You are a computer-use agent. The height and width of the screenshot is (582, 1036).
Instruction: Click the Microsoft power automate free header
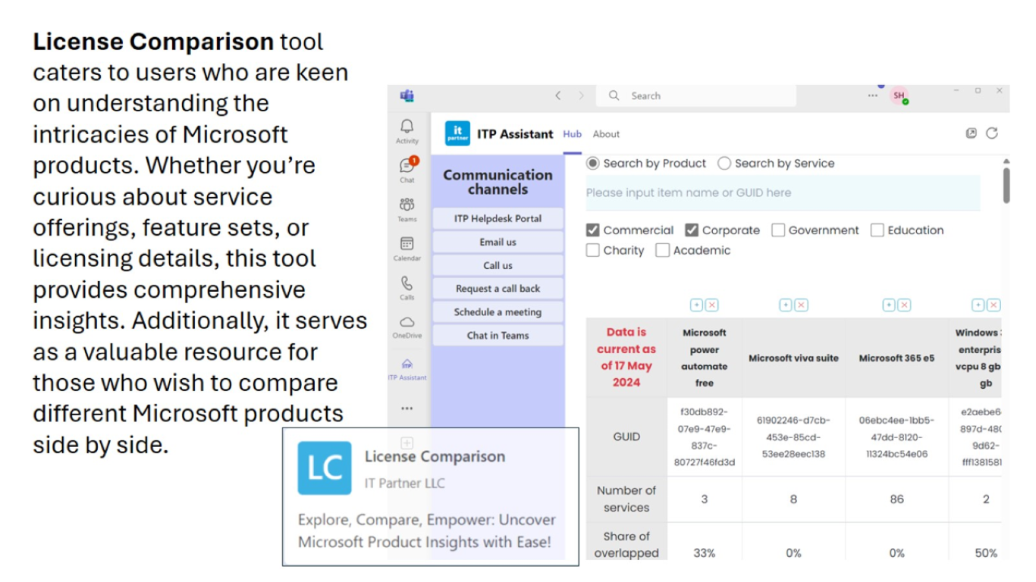tap(705, 358)
